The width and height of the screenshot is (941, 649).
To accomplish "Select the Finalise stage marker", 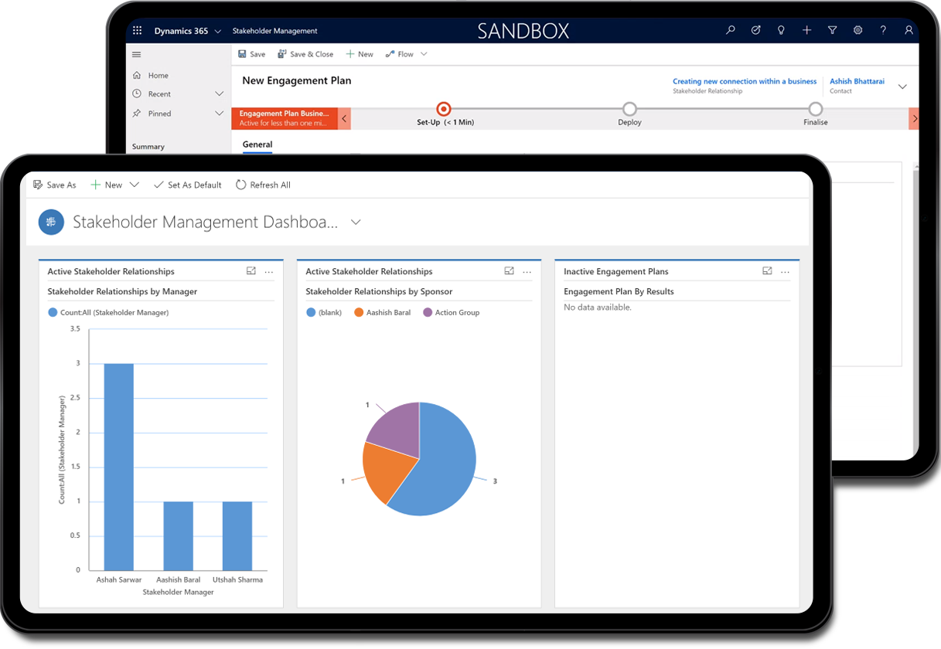I will click(815, 109).
